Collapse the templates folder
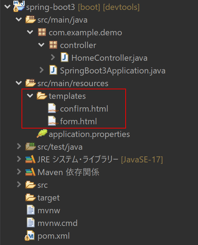Image resolution: width=198 pixels, height=245 pixels. 30,95
